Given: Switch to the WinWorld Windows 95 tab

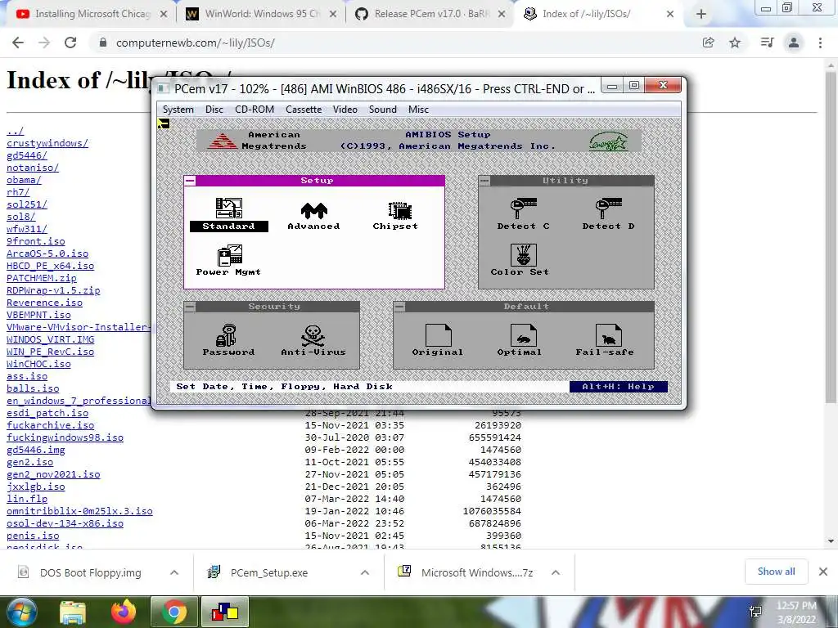Looking at the screenshot, I should pyautogui.click(x=261, y=14).
